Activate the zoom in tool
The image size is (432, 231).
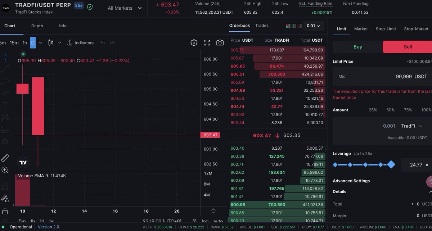coord(5,170)
